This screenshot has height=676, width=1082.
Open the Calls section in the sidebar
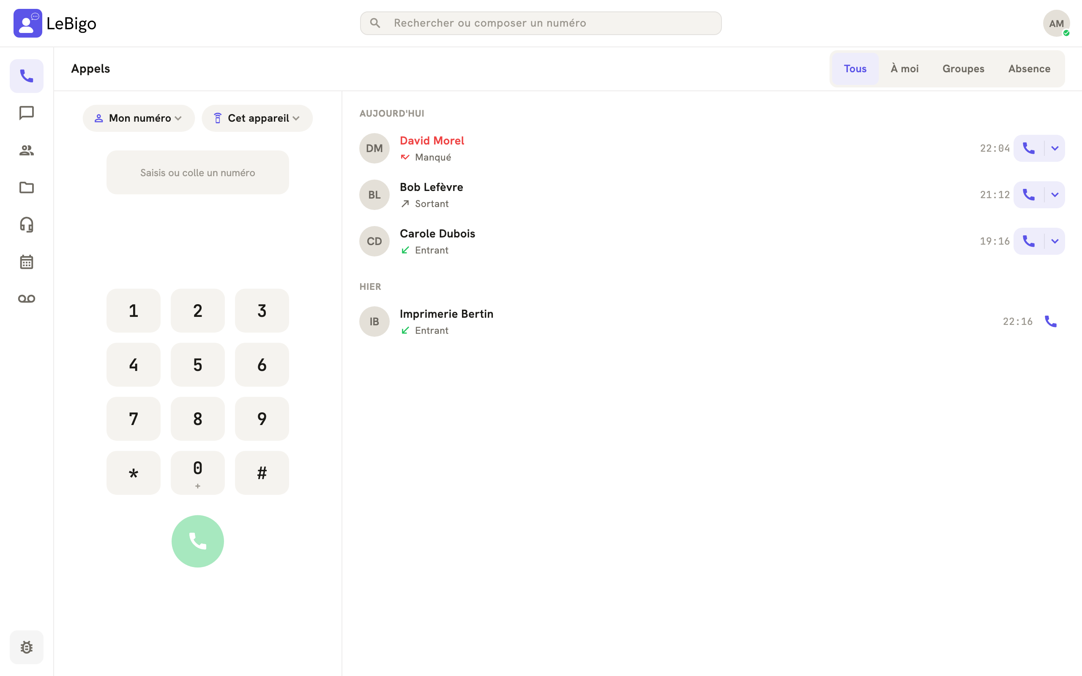point(27,76)
